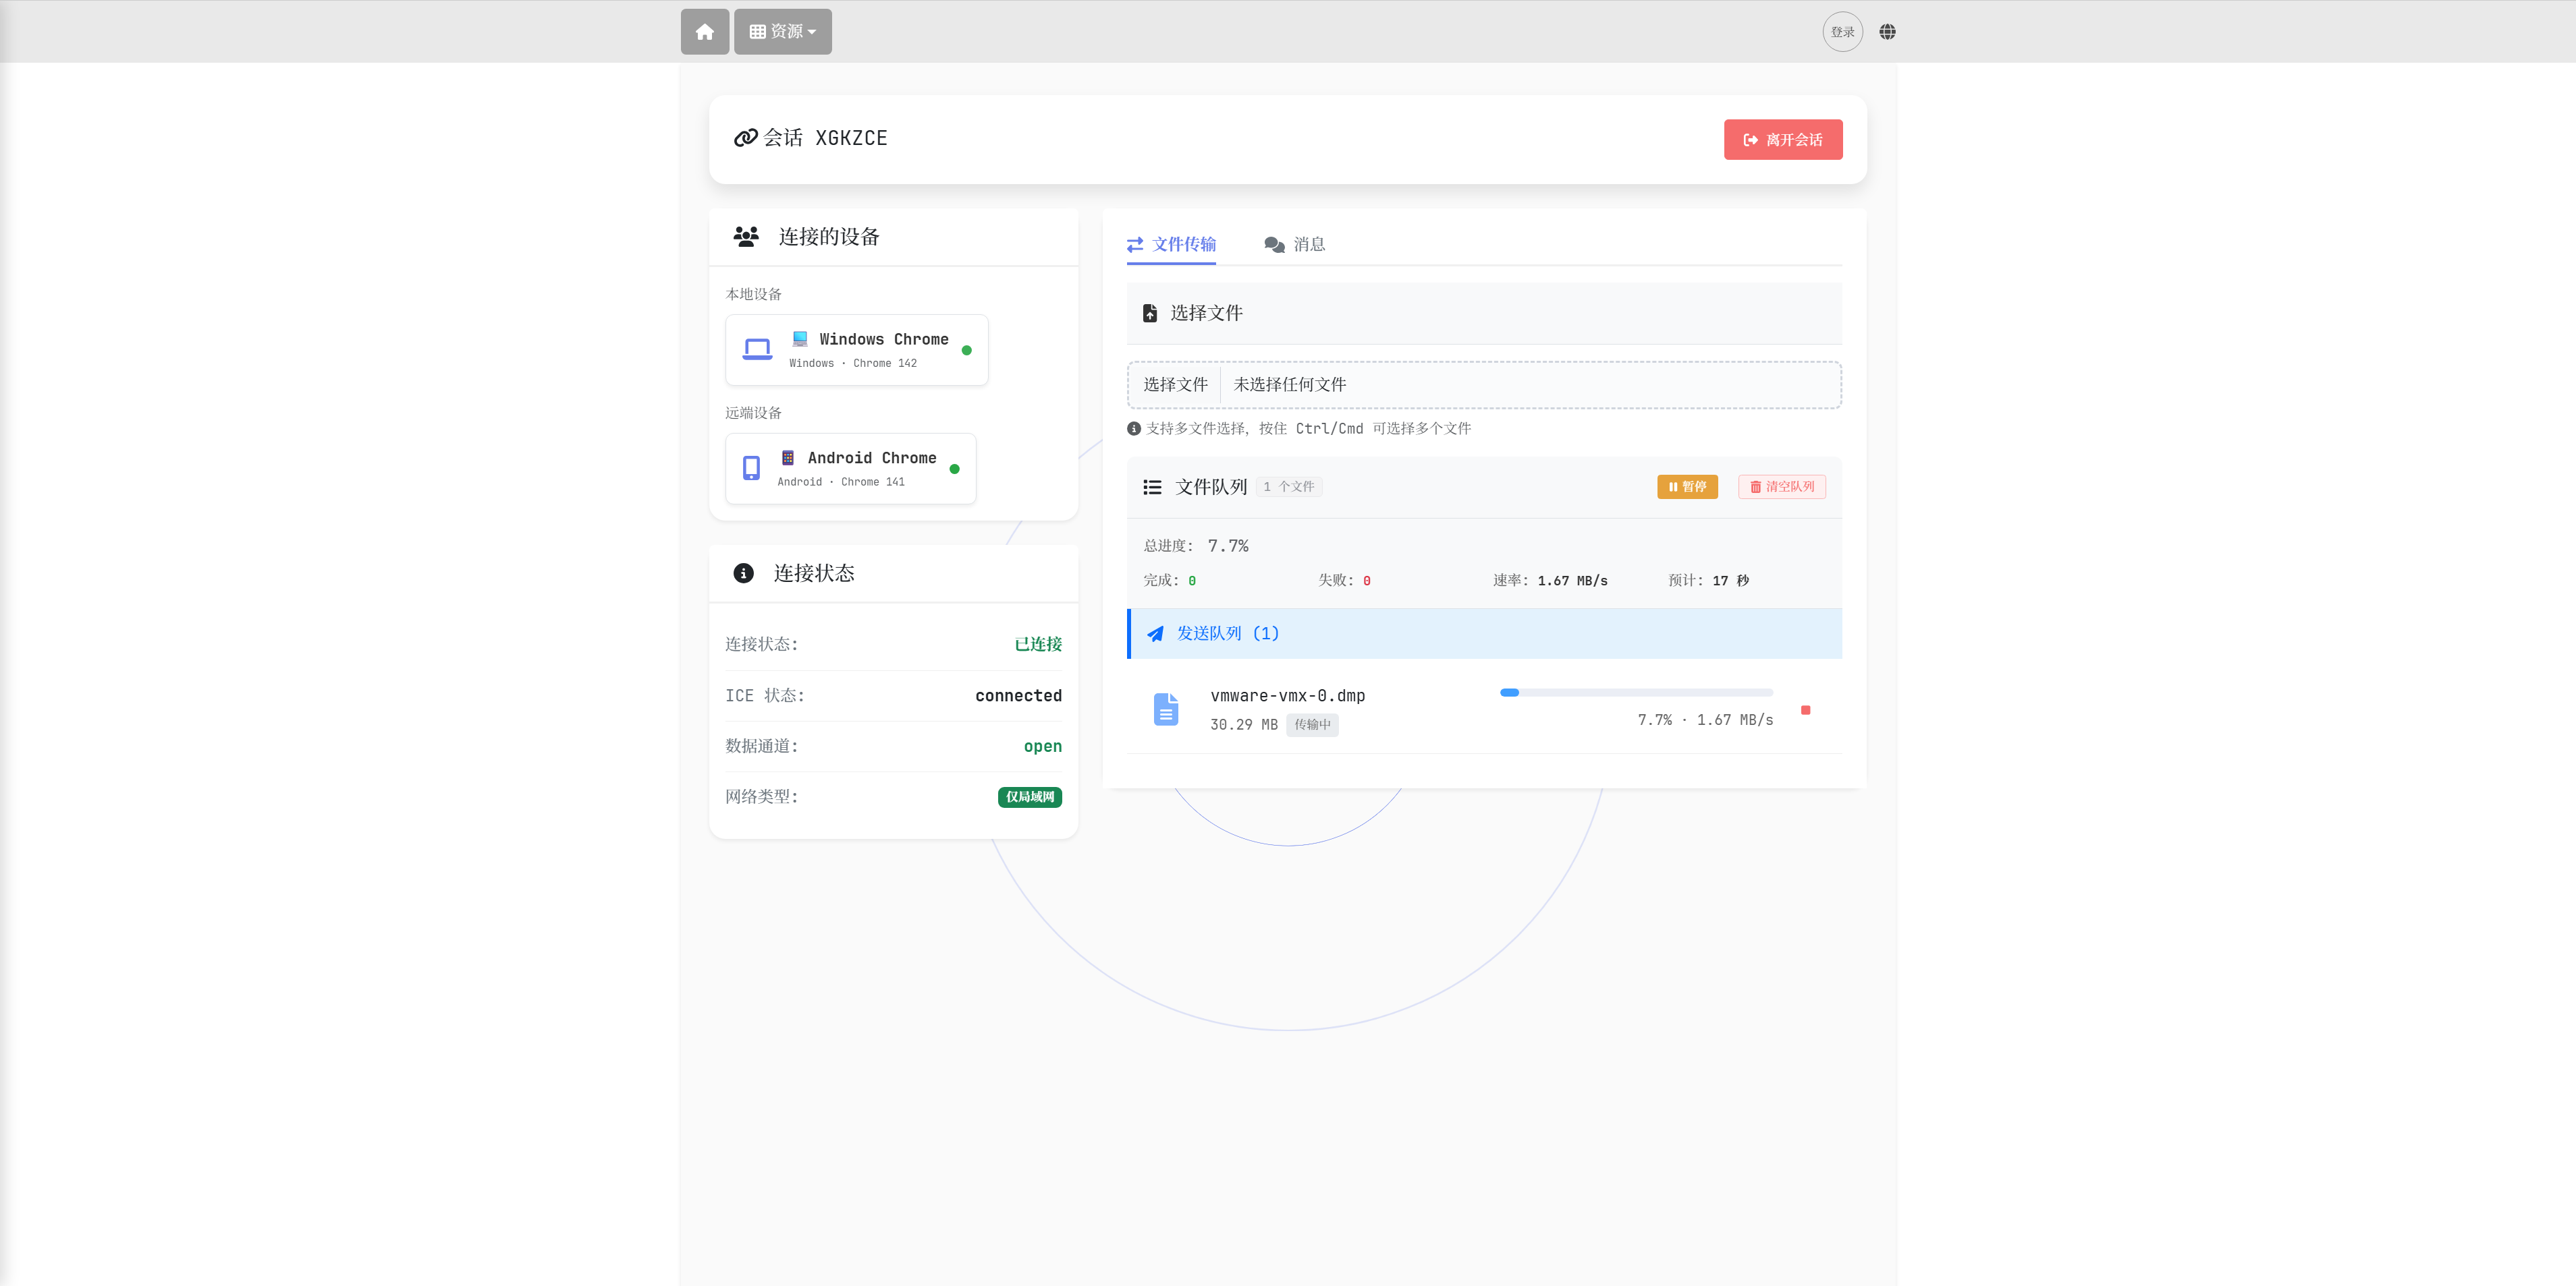Click the 连接状态 info icon
This screenshot has width=2576, height=1286.
click(743, 574)
